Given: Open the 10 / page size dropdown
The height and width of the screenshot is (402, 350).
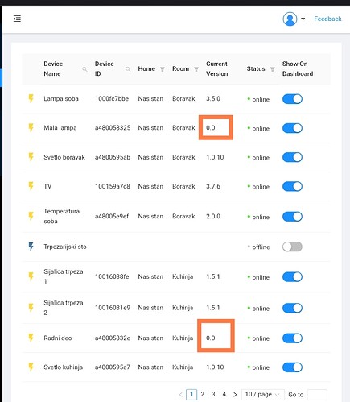Looking at the screenshot, I should point(263,395).
